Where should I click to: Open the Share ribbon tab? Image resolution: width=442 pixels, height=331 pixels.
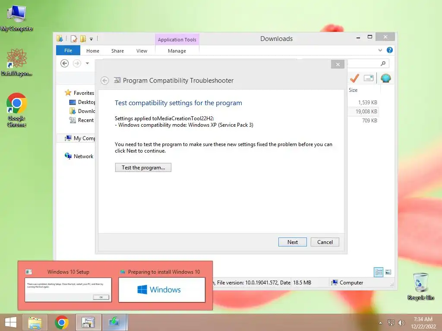[x=117, y=51]
